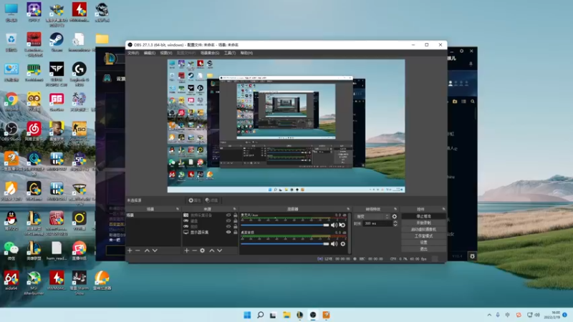Open the 文件(F) menu
Viewport: 573px width, 322px height.
[x=133, y=53]
